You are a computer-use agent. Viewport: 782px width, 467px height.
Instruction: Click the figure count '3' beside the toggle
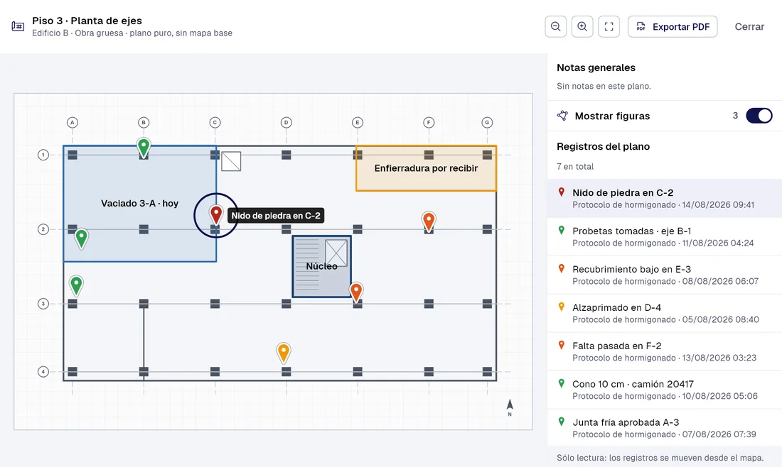coord(735,116)
